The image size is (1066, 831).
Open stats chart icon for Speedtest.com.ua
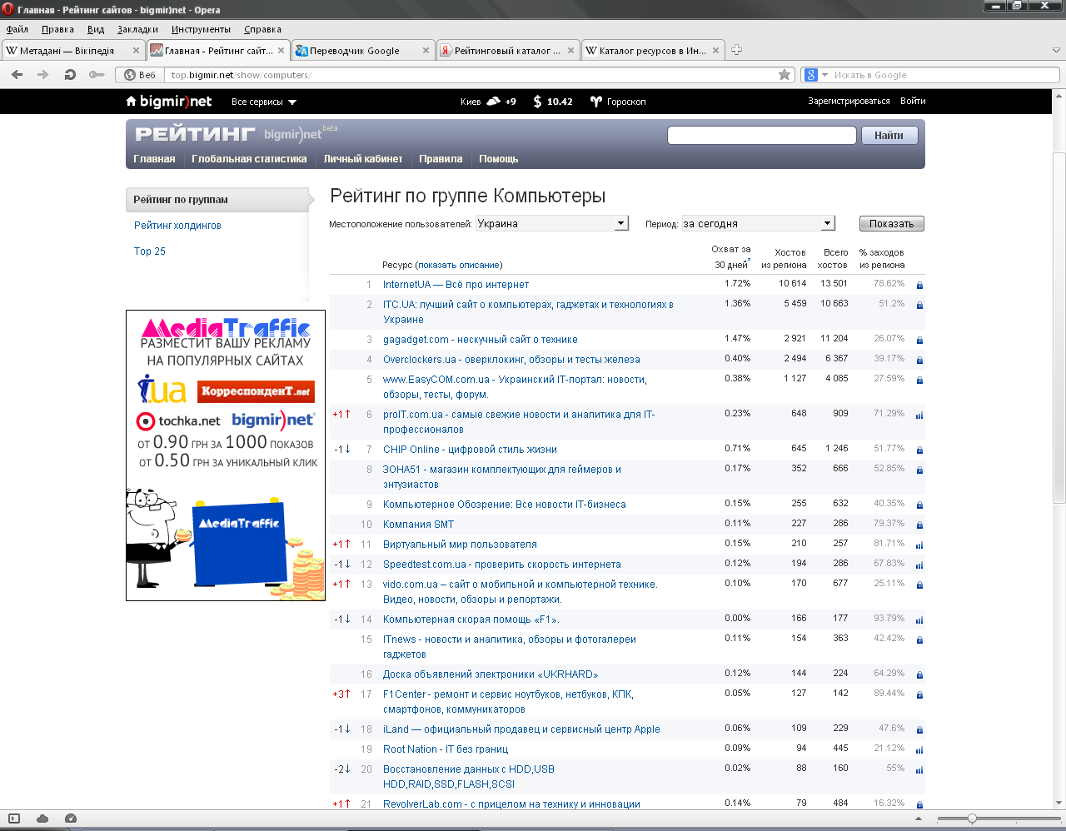[x=919, y=565]
